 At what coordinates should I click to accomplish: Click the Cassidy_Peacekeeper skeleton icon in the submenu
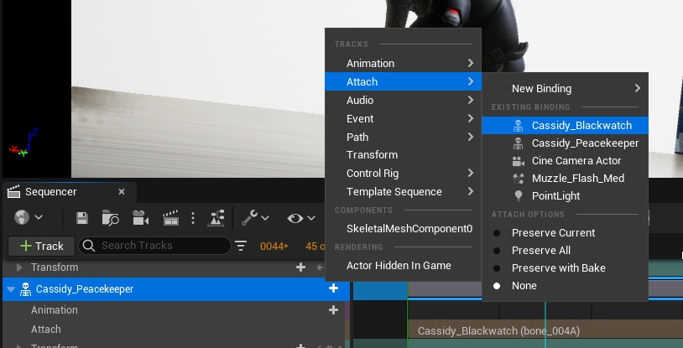518,143
